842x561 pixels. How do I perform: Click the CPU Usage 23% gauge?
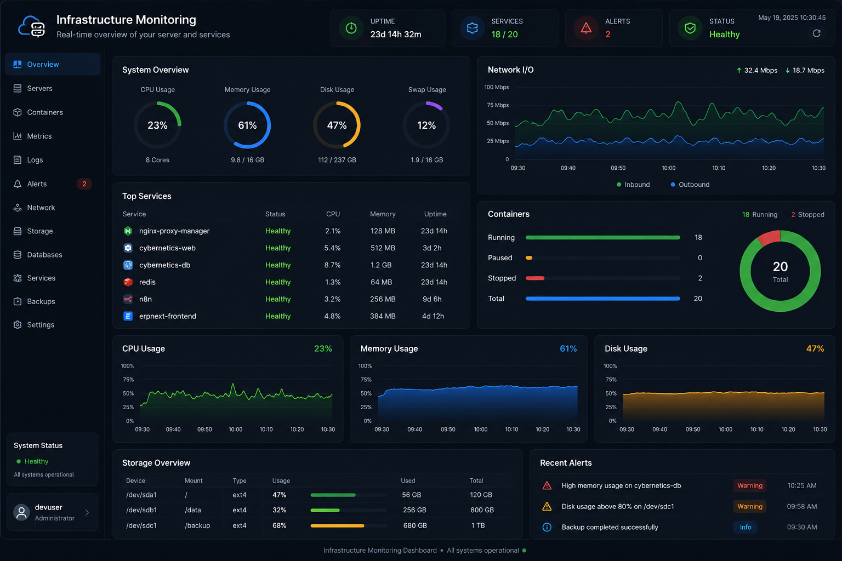click(157, 125)
